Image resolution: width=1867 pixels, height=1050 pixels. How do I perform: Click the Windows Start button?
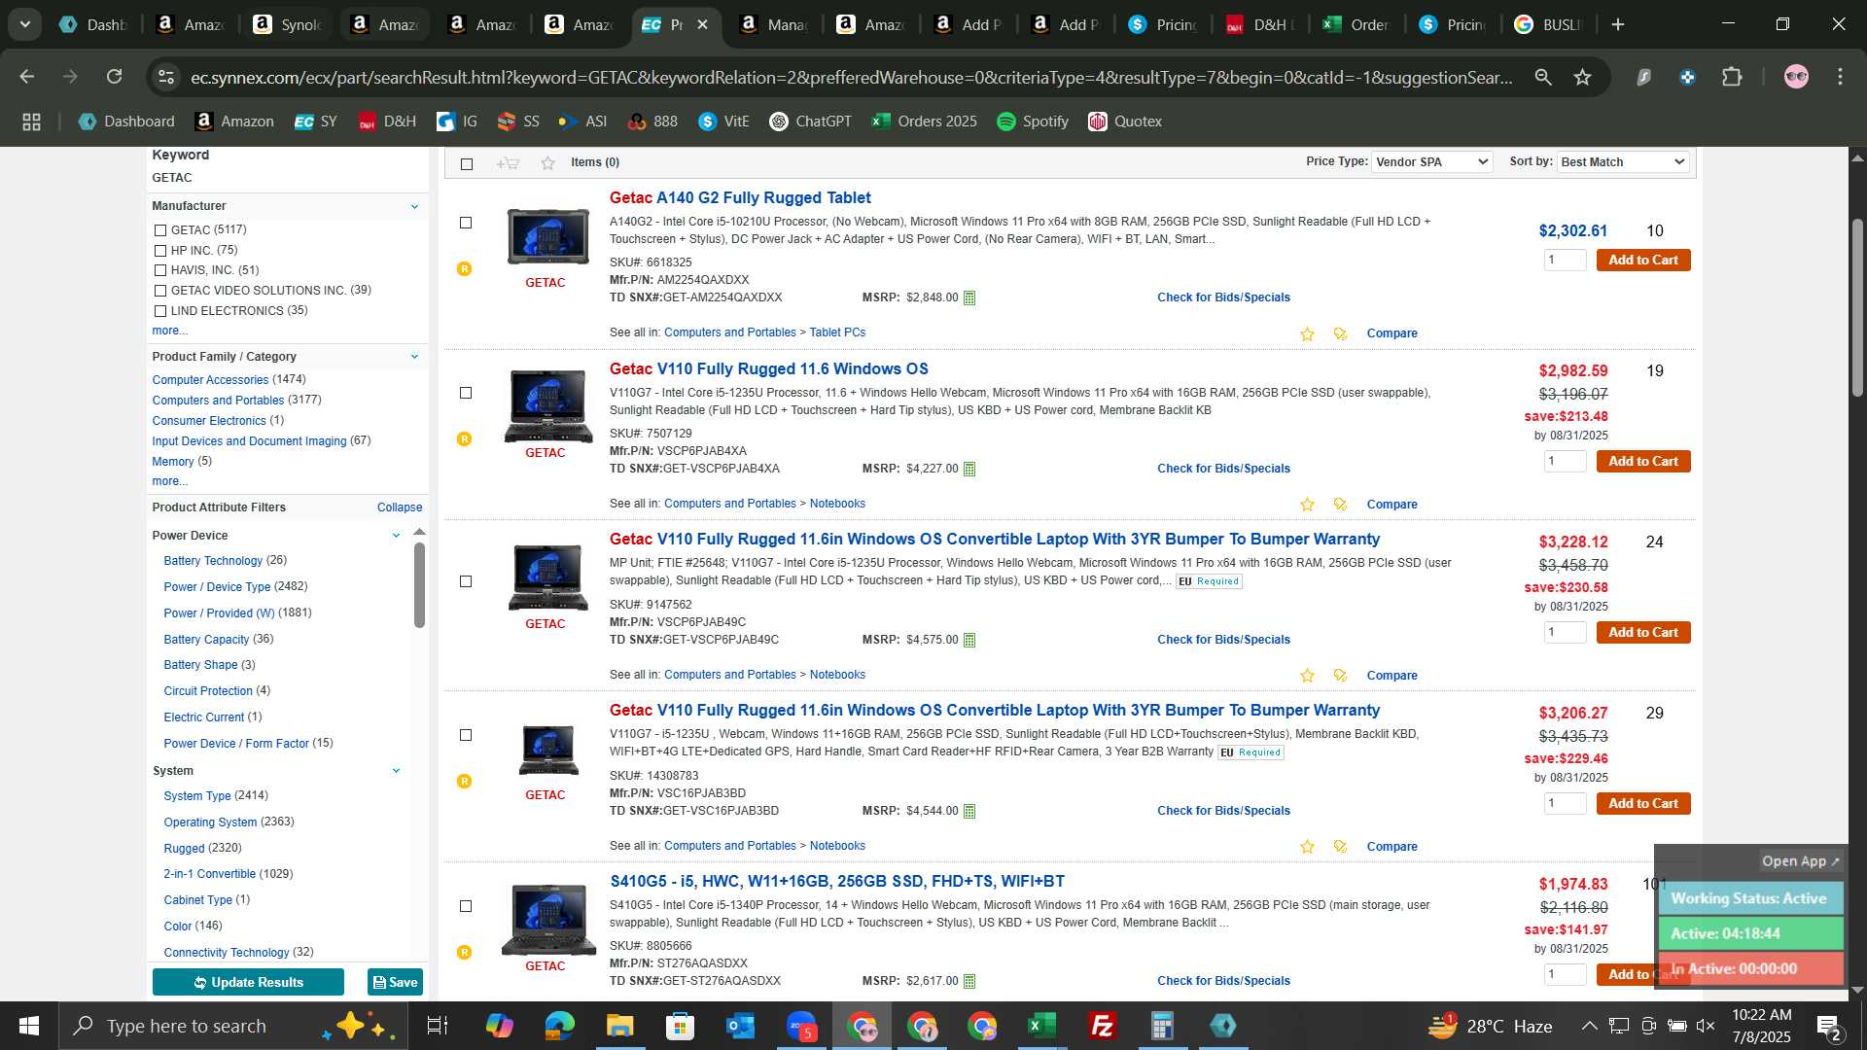[28, 1026]
